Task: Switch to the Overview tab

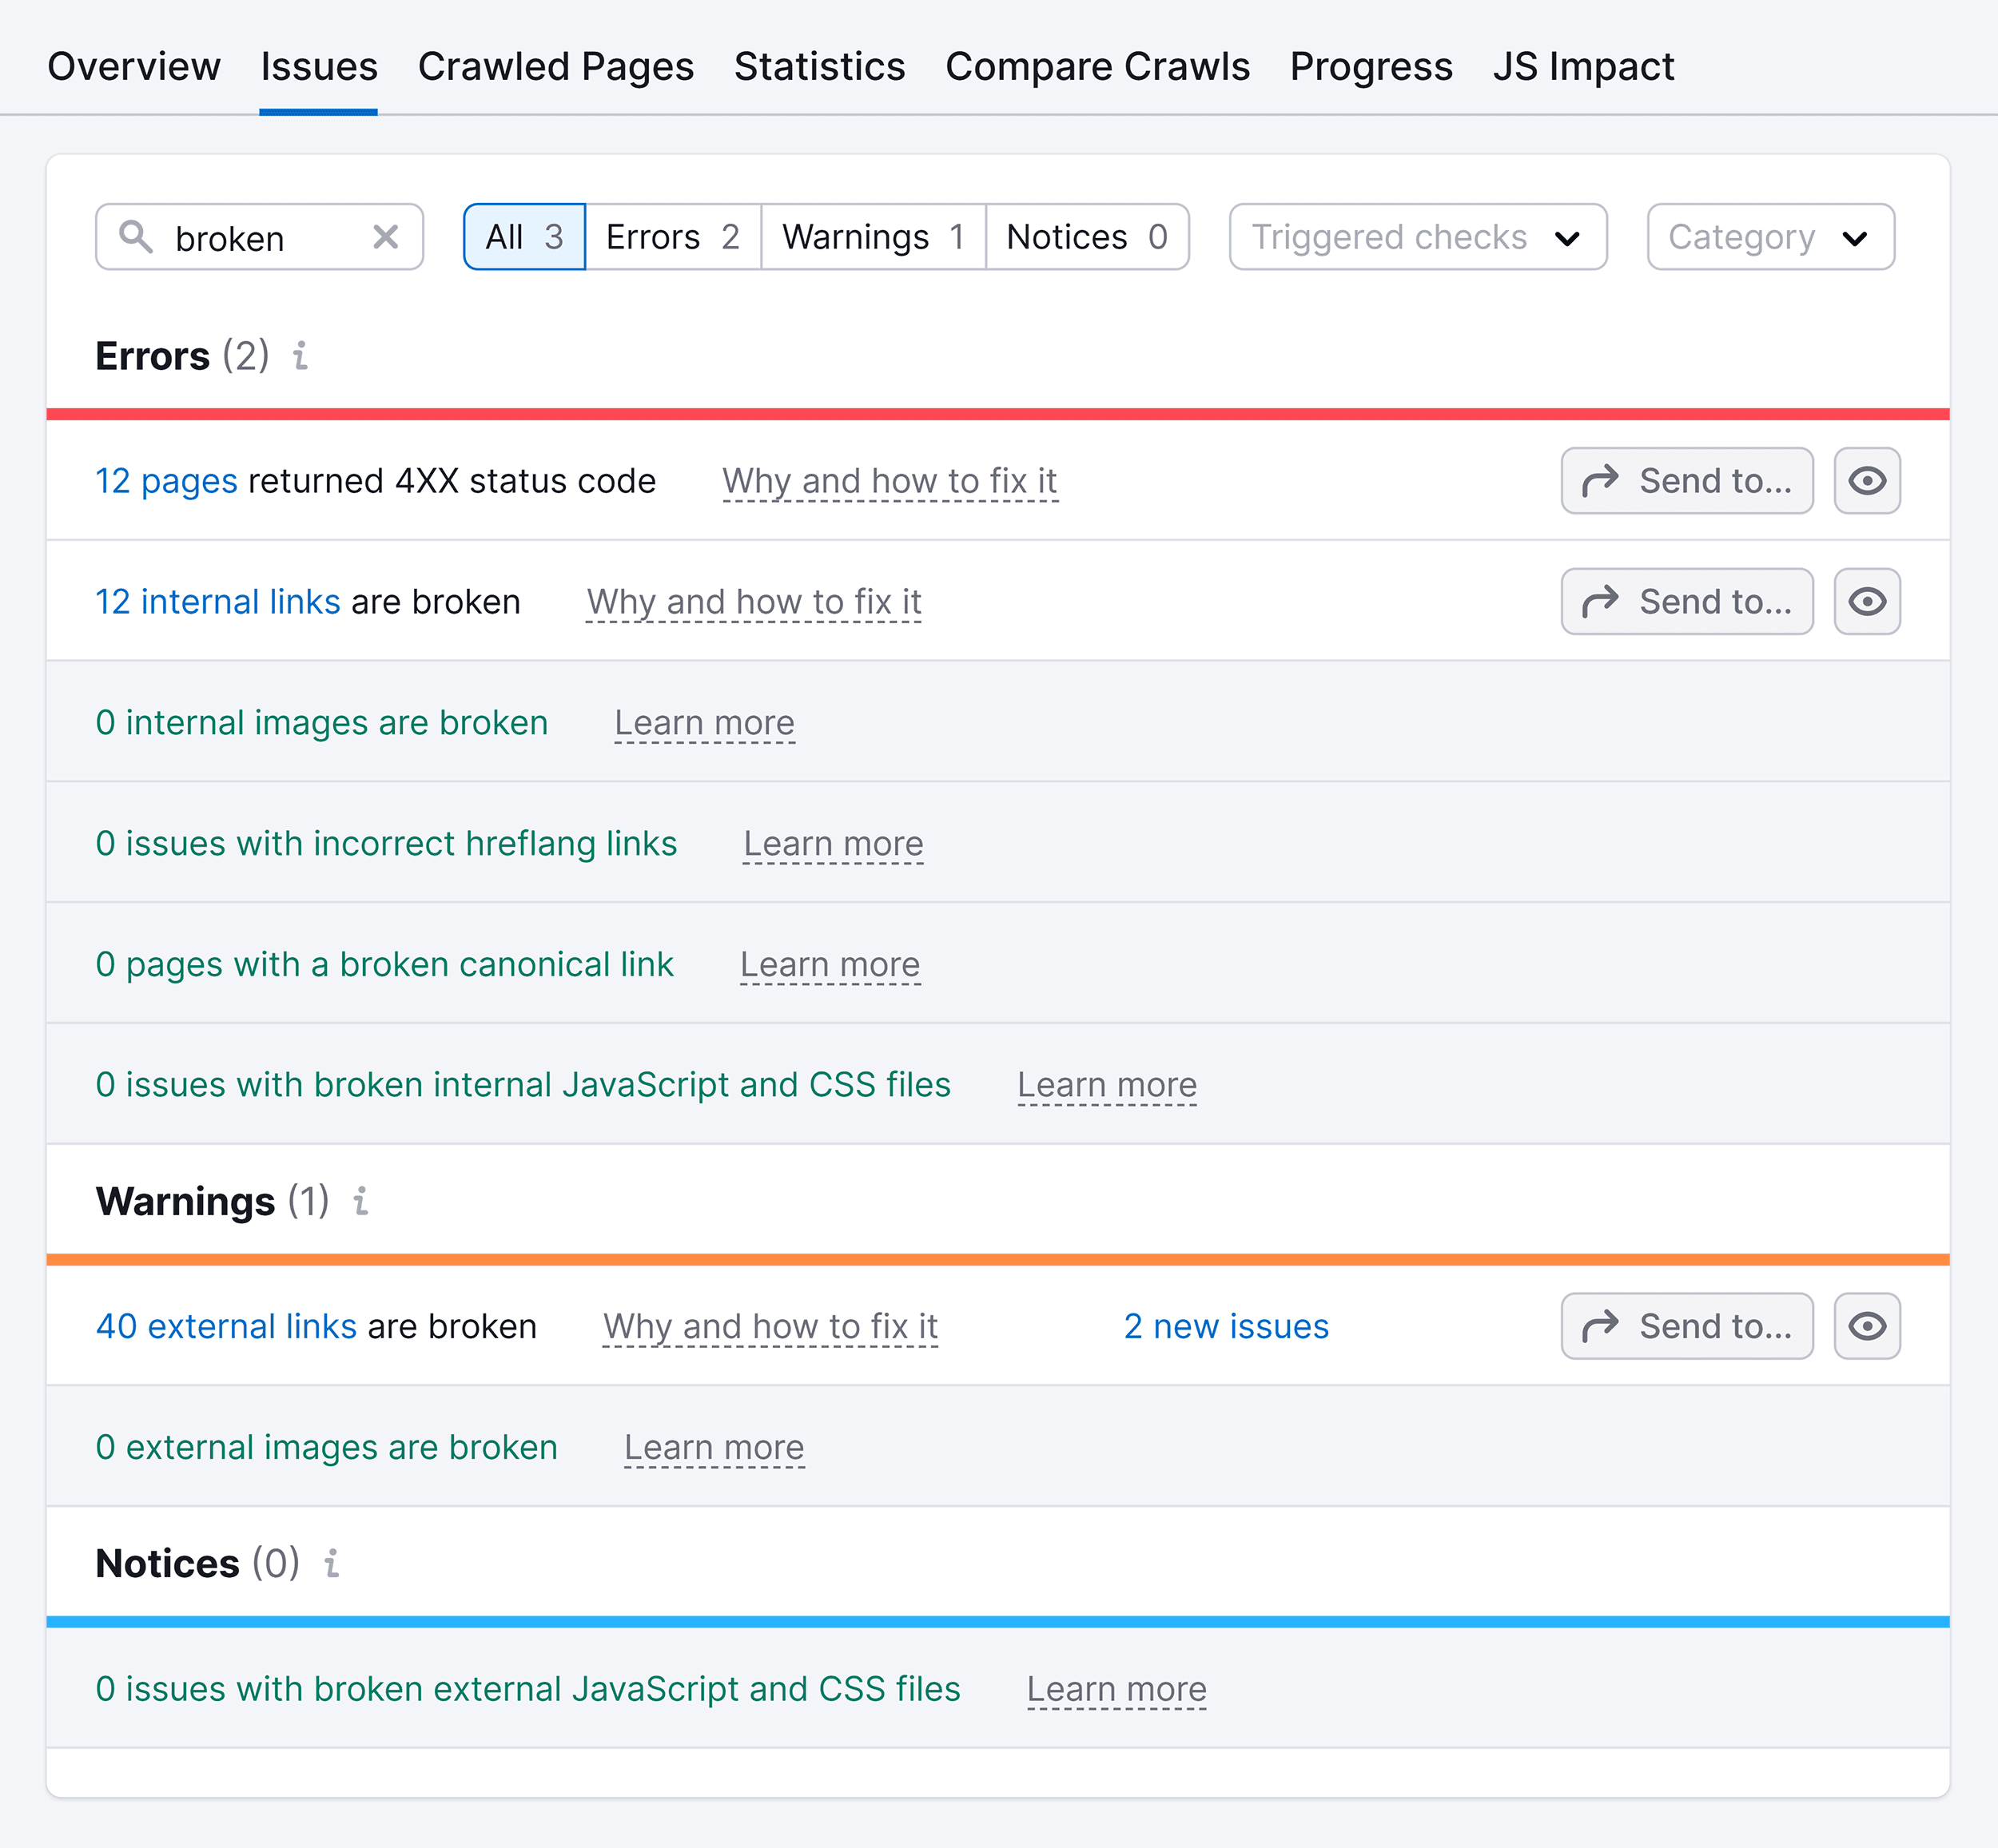Action: coord(134,67)
